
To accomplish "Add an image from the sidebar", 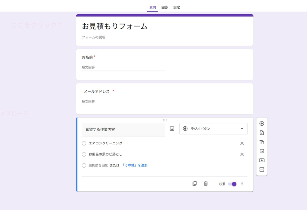I will point(262,151).
